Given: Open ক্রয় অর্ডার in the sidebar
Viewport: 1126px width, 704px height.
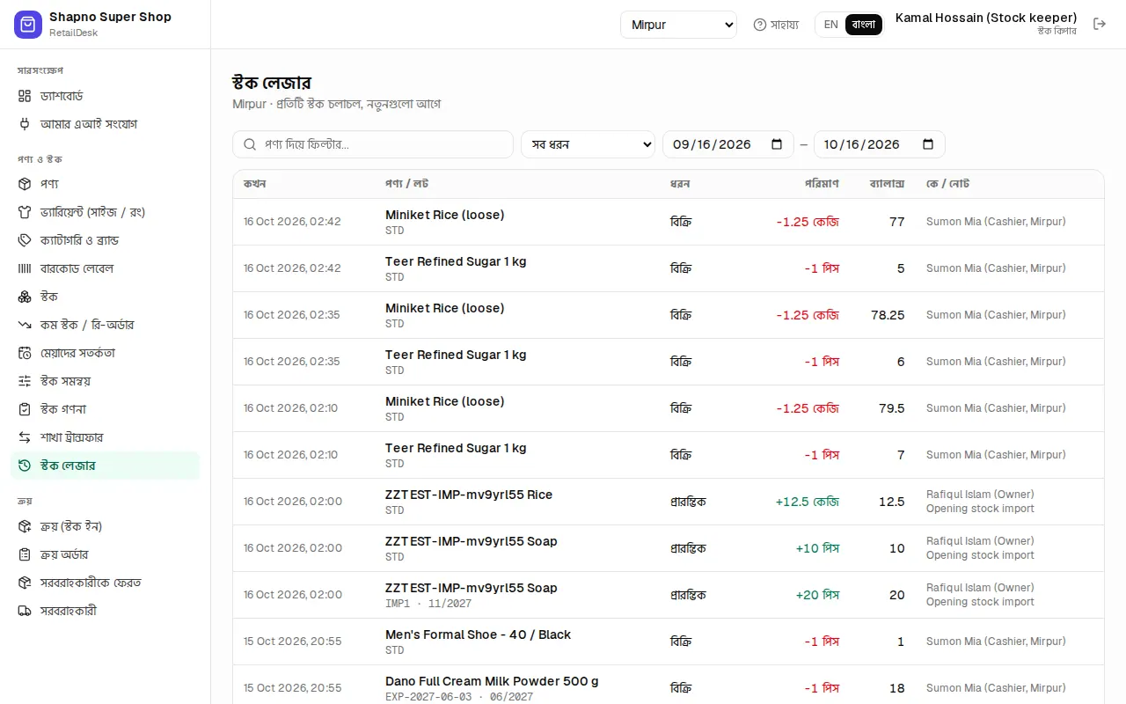Looking at the screenshot, I should pos(105,554).
